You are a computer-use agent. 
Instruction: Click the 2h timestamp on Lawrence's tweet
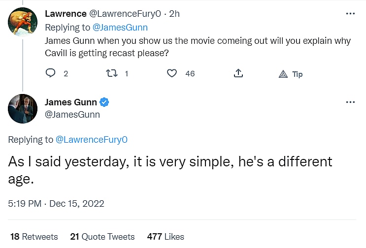[x=174, y=14]
